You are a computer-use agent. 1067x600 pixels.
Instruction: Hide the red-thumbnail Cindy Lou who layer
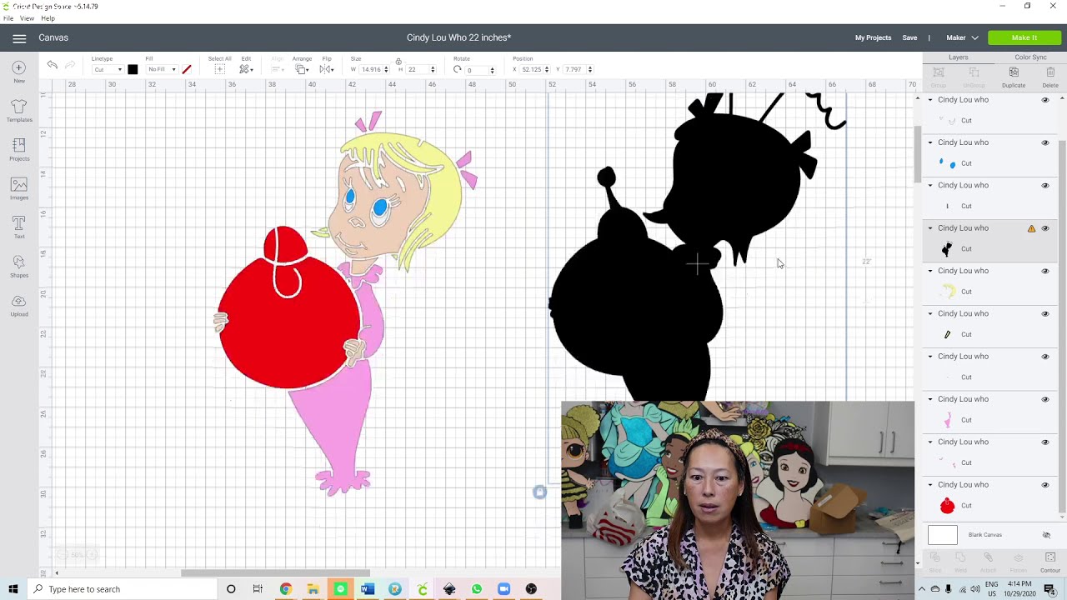(1045, 485)
